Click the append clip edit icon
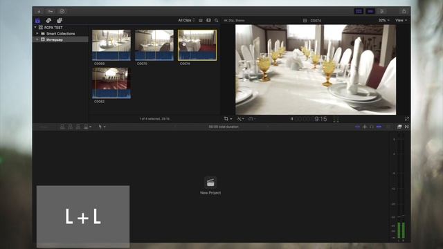This screenshot has width=443, height=249. [x=78, y=127]
